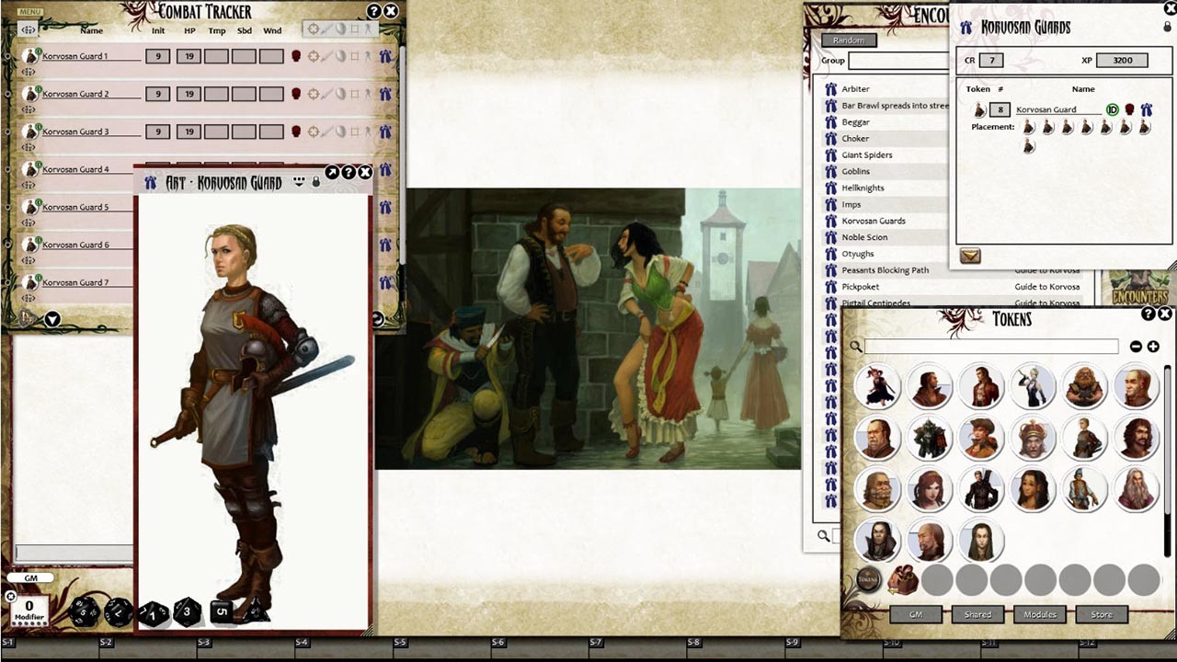The height and width of the screenshot is (662, 1177).
Task: Open the emote smiley icon on Art window header
Action: pos(299,179)
